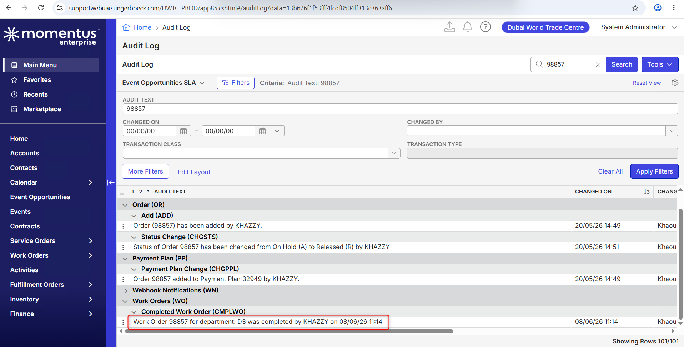Expand the Finance submenu

click(90, 314)
